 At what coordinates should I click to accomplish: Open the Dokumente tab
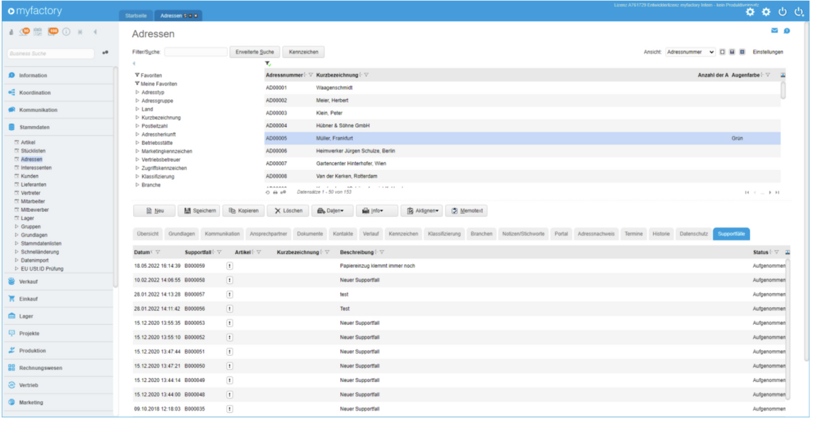coord(310,234)
